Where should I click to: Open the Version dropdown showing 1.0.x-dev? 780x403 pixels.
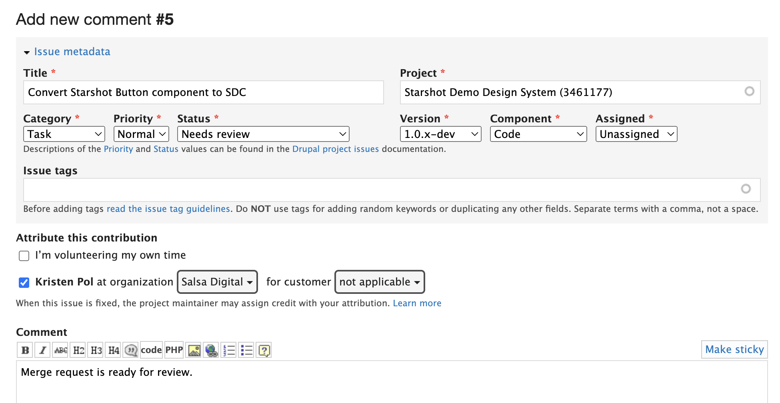[440, 134]
